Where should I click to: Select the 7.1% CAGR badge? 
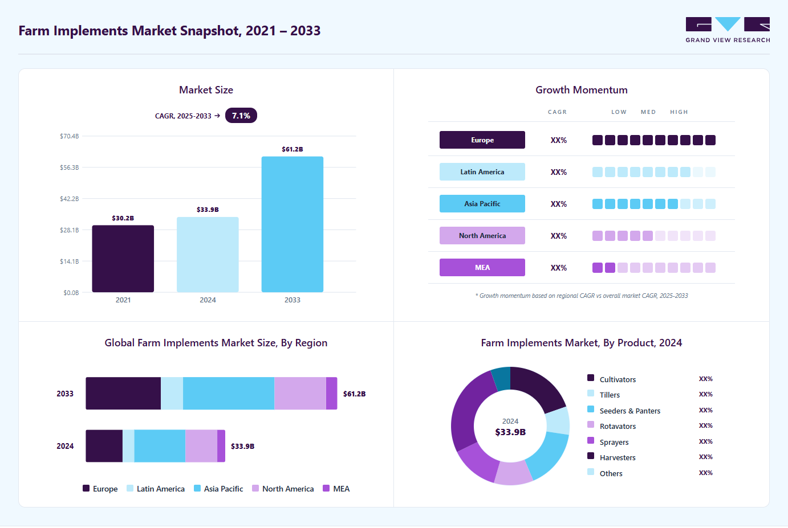pos(241,116)
